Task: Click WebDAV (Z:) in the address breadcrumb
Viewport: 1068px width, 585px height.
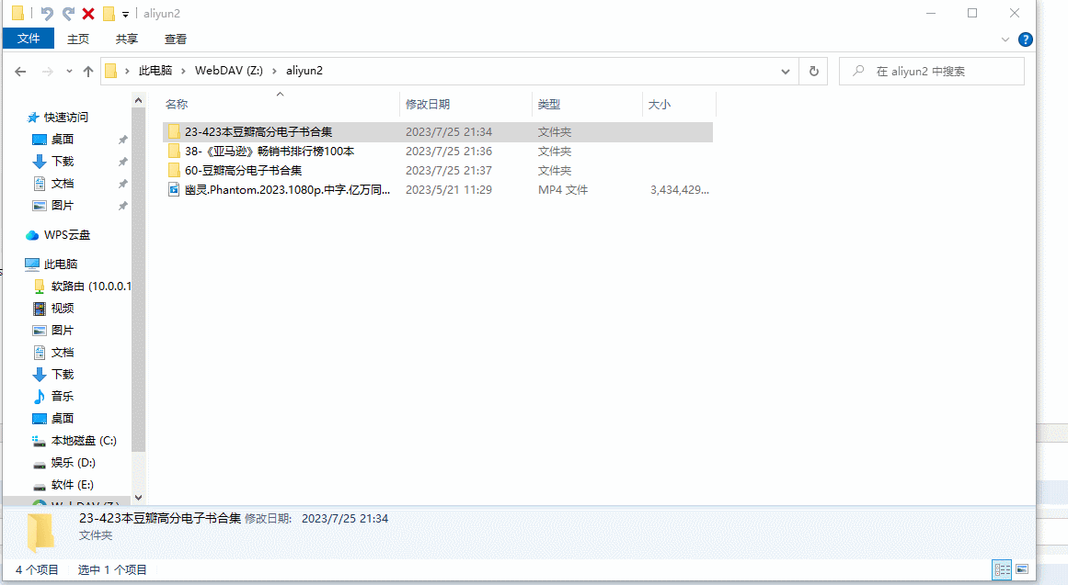Action: 229,71
